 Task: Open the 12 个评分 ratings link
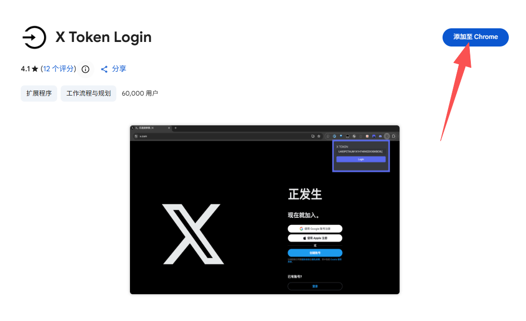point(58,69)
